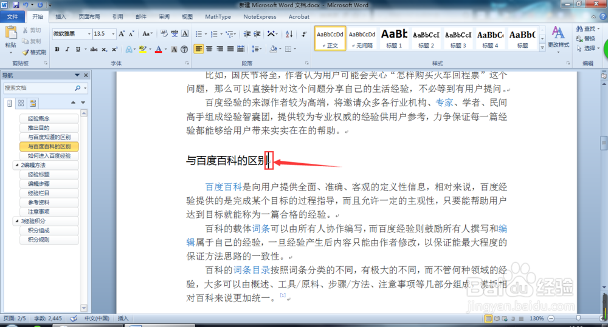Apply multilevel list
Viewport: 608px width, 327px height.
230,34
